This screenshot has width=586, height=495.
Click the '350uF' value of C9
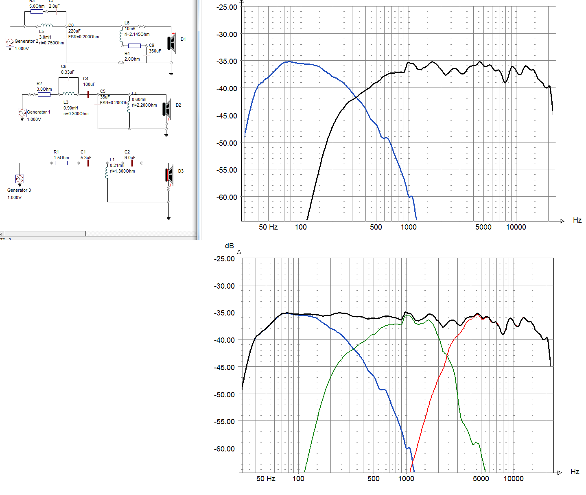[x=155, y=51]
